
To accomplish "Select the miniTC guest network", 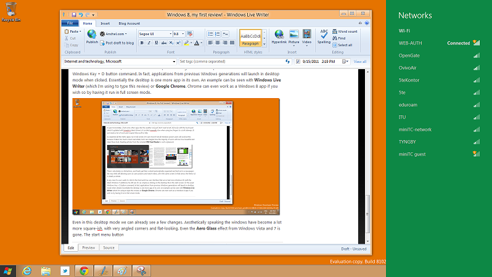I will click(439, 154).
